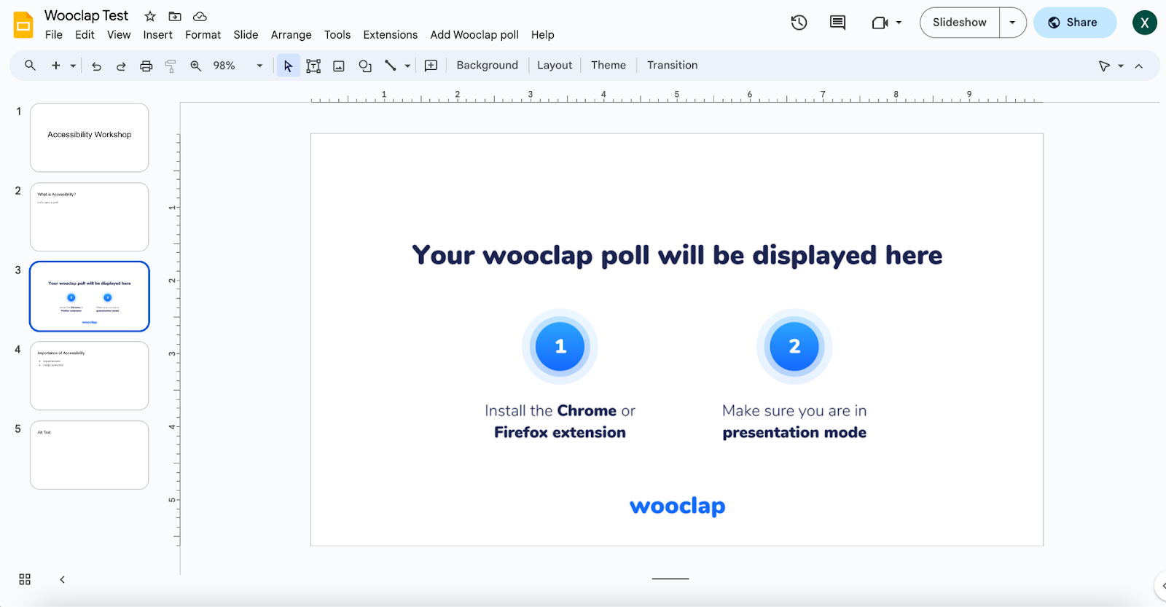Open the Tools menu

[337, 35]
